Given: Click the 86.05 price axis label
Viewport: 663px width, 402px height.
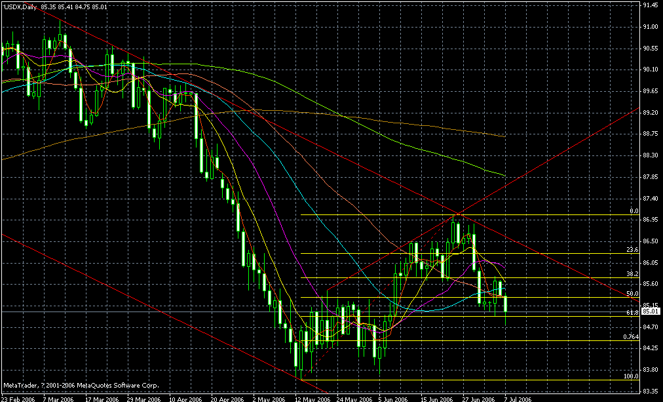Looking at the screenshot, I should (651, 263).
